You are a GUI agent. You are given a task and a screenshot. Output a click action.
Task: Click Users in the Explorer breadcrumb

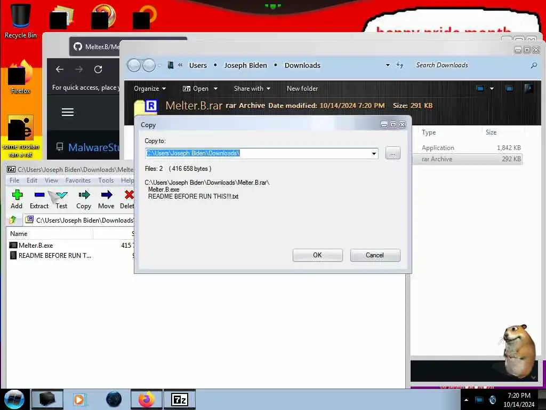tap(198, 65)
